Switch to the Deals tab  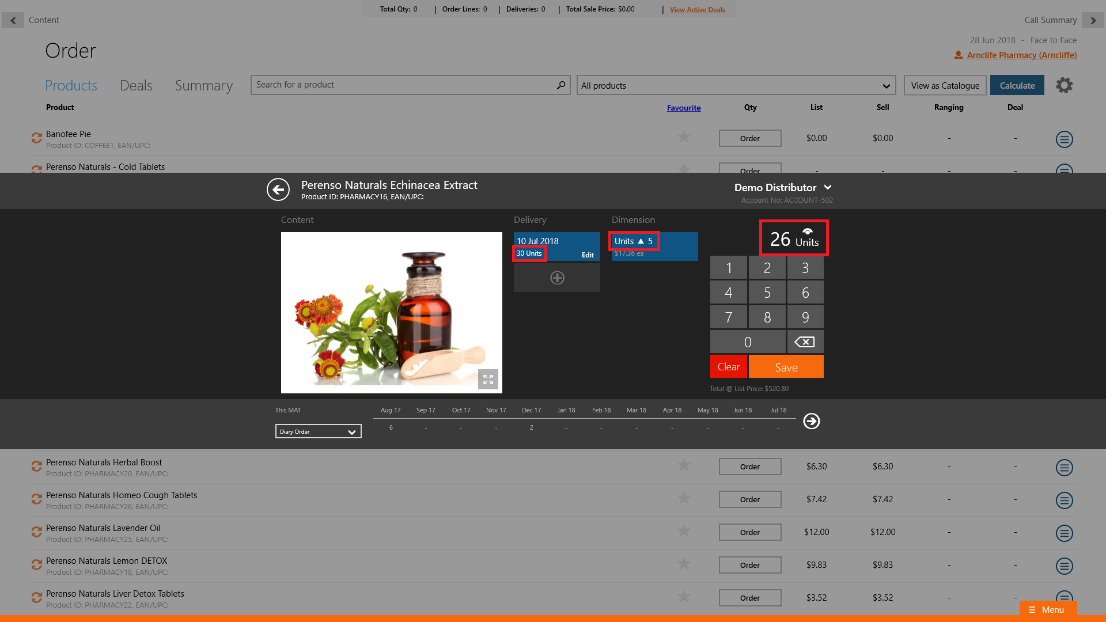click(136, 86)
